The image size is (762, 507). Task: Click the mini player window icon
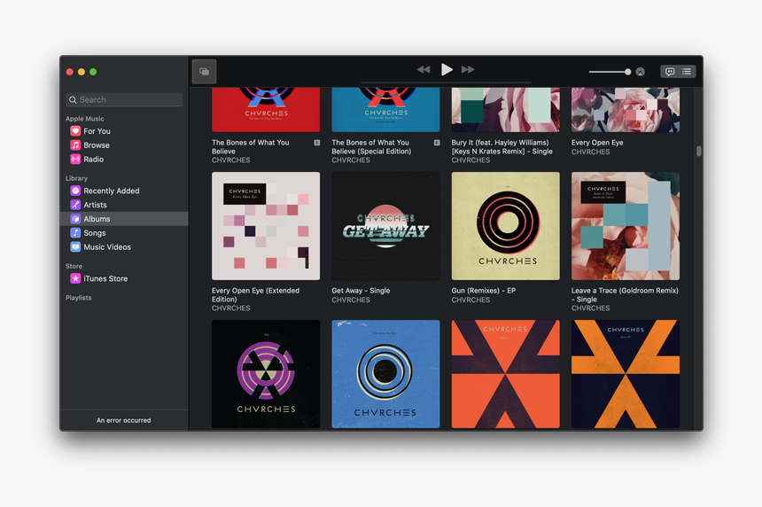coord(204,72)
